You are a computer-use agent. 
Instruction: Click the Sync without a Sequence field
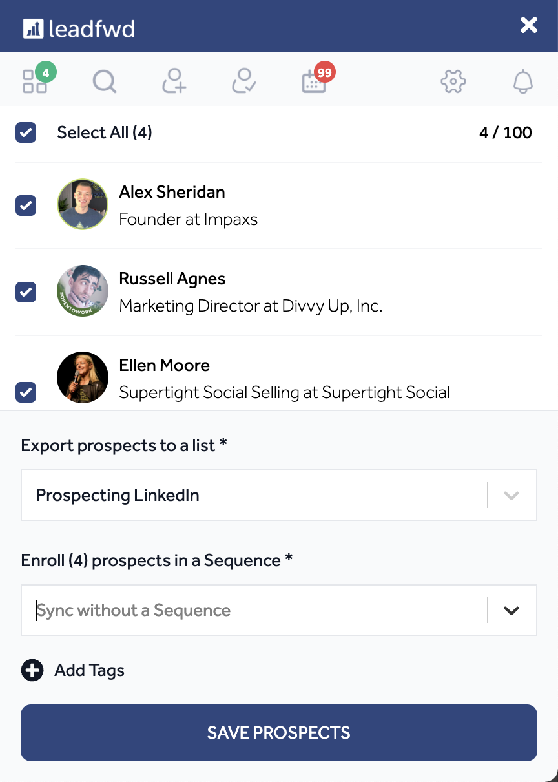[x=254, y=611]
